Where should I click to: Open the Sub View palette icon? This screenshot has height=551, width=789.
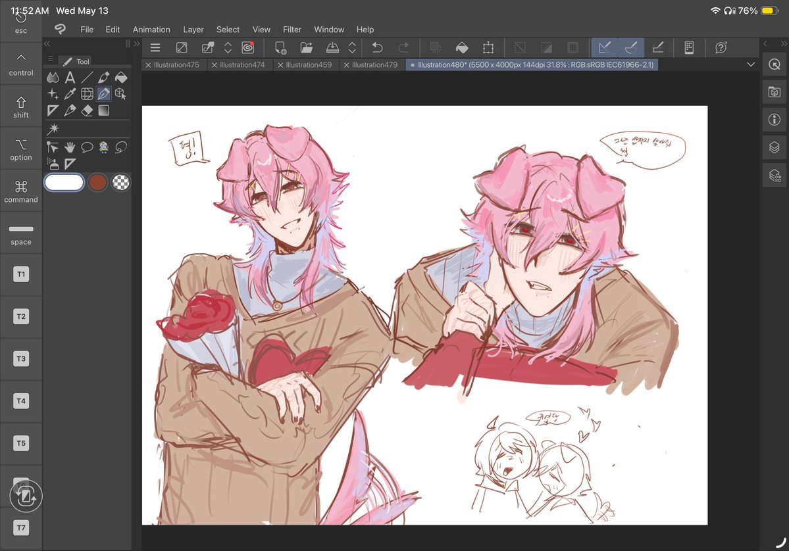pyautogui.click(x=775, y=92)
